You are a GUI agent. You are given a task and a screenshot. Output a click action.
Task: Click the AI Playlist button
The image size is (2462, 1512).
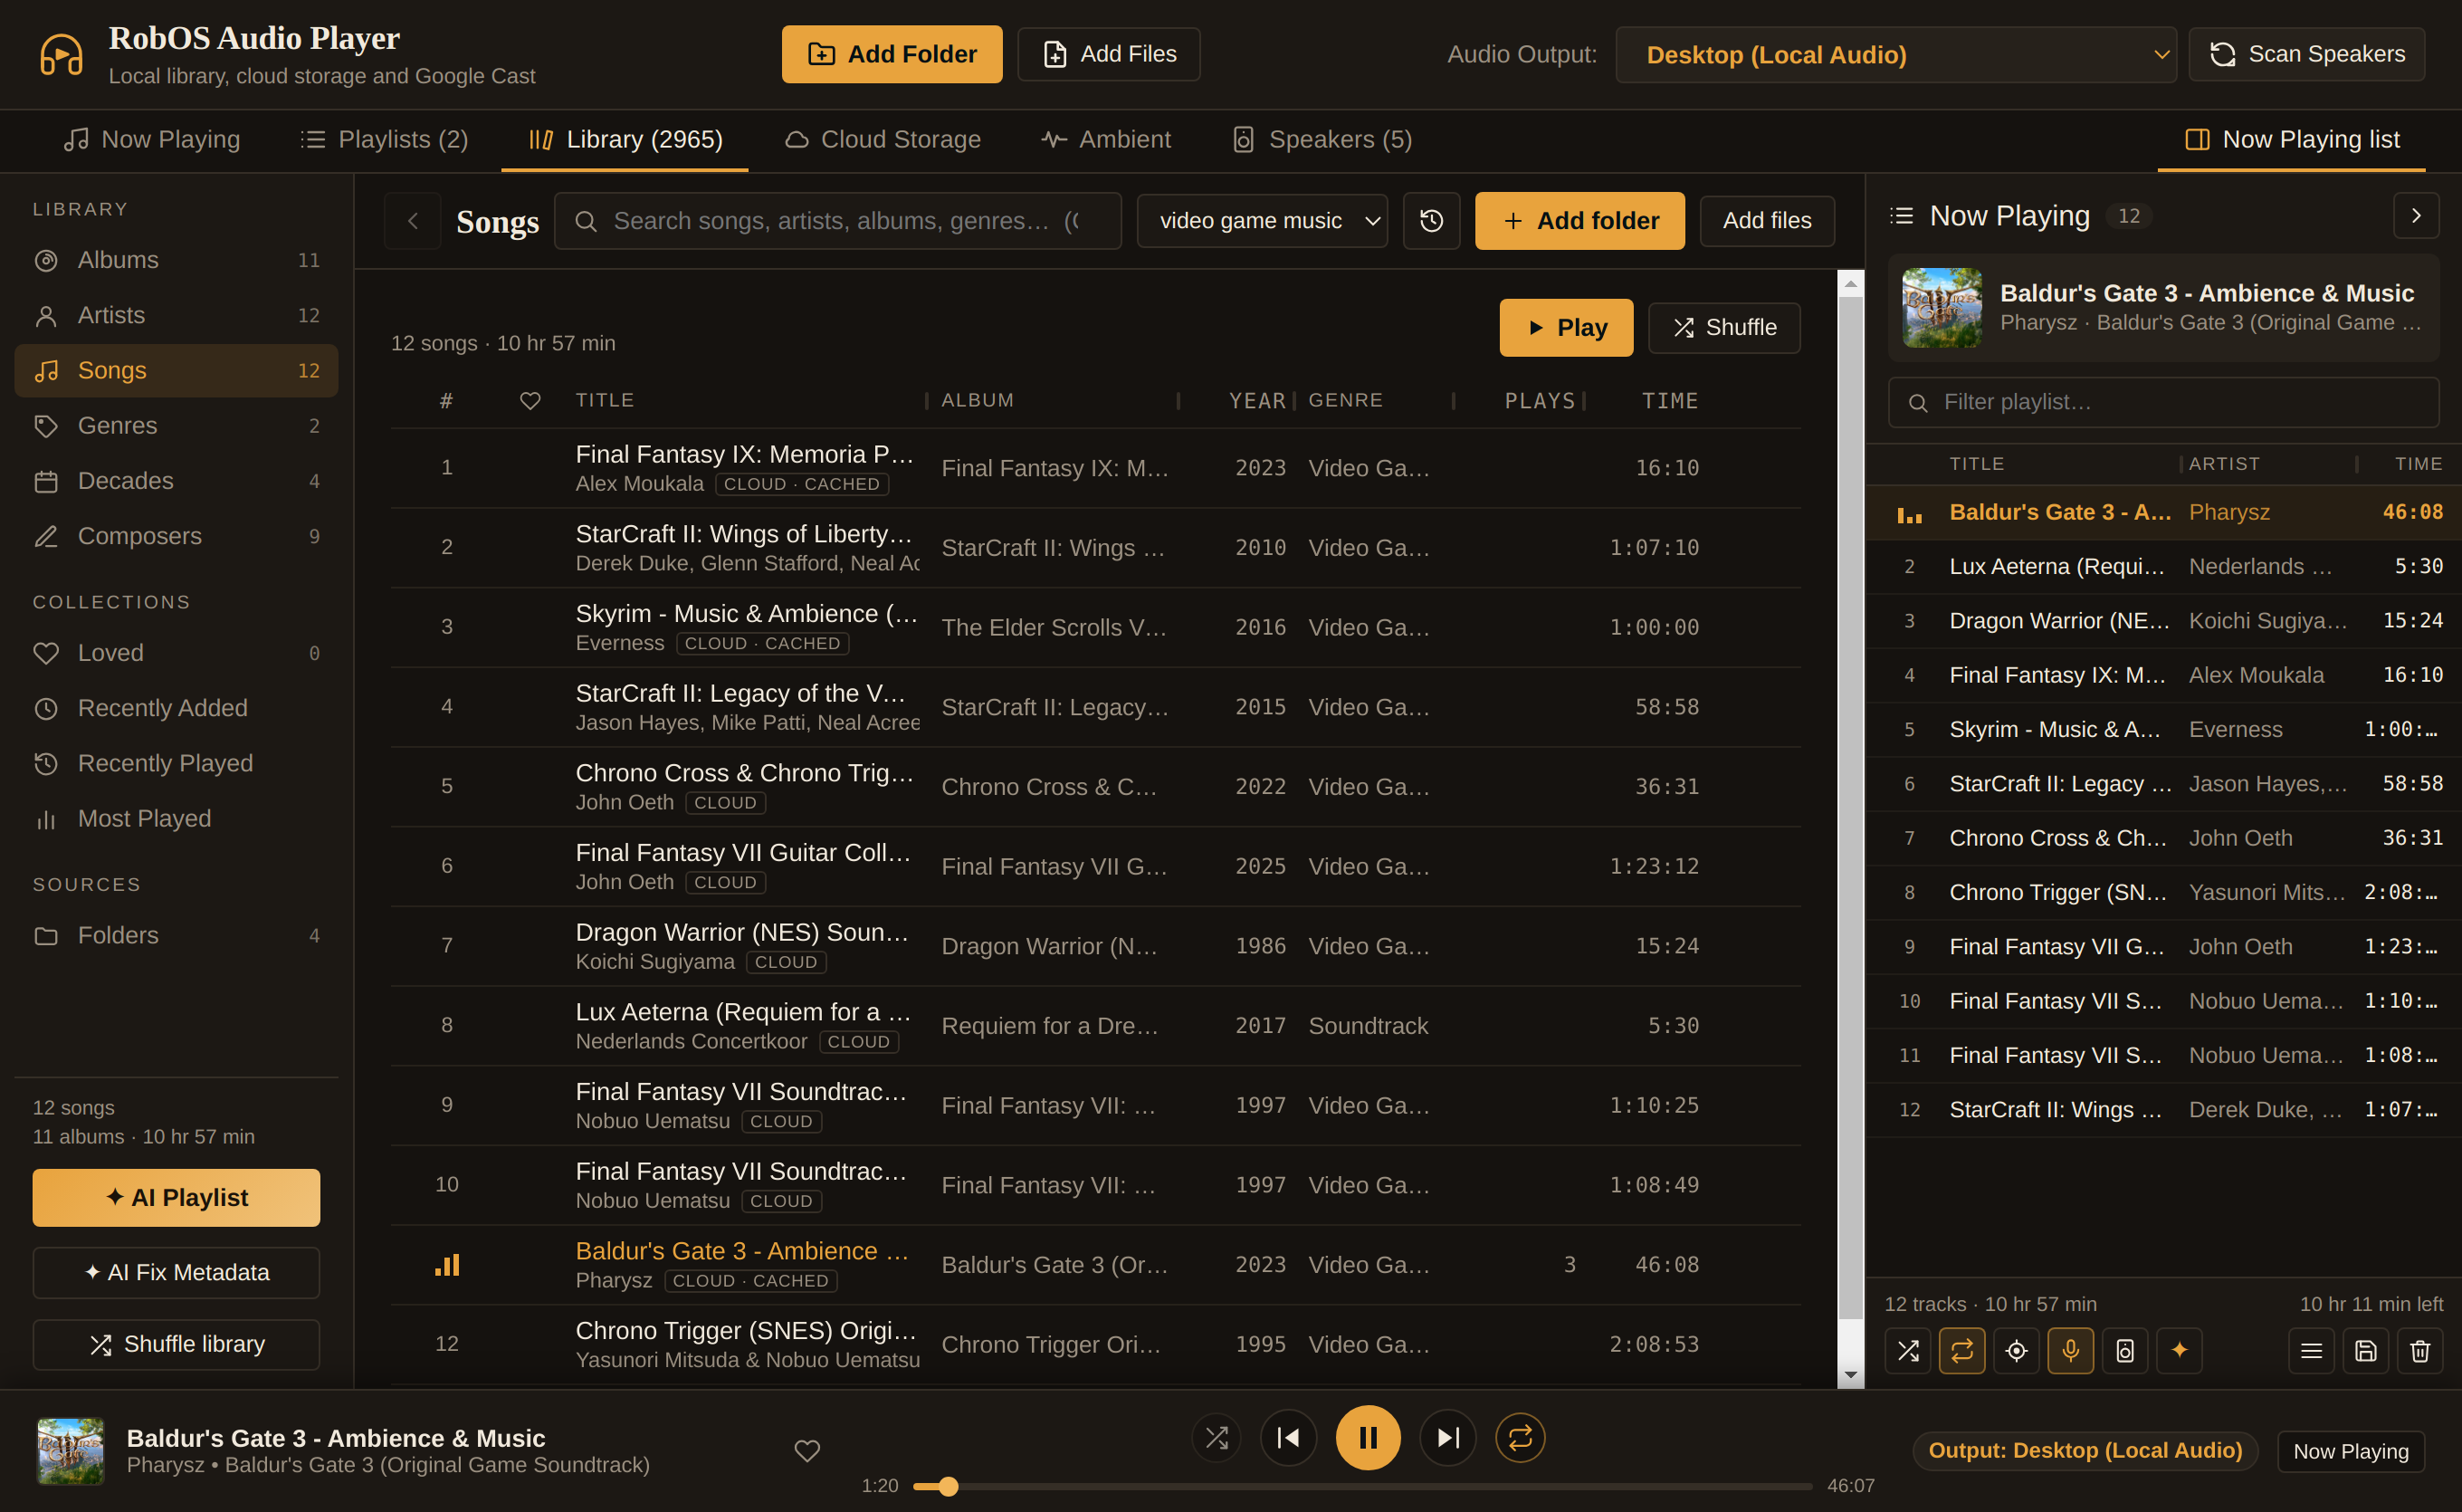[176, 1198]
